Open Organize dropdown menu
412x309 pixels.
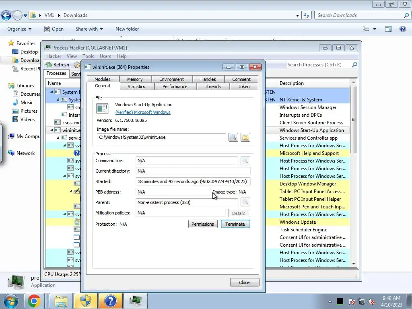[x=19, y=29]
